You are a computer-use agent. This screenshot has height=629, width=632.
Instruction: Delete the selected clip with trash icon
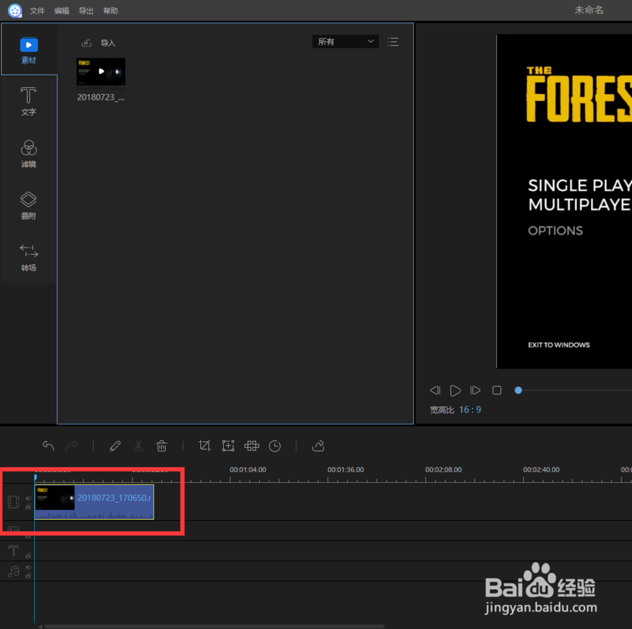162,446
